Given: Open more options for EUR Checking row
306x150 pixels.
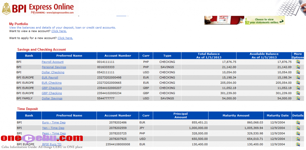Looking at the screenshot, I should pos(298,83).
